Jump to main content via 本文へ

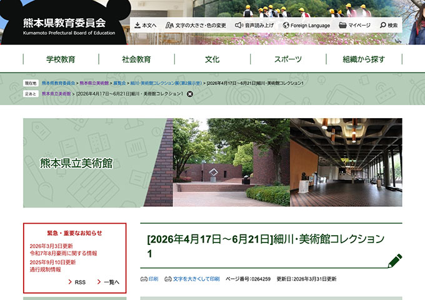tap(146, 25)
